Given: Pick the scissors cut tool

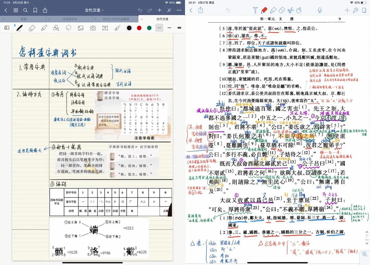Looking at the screenshot, I should coord(291,10).
